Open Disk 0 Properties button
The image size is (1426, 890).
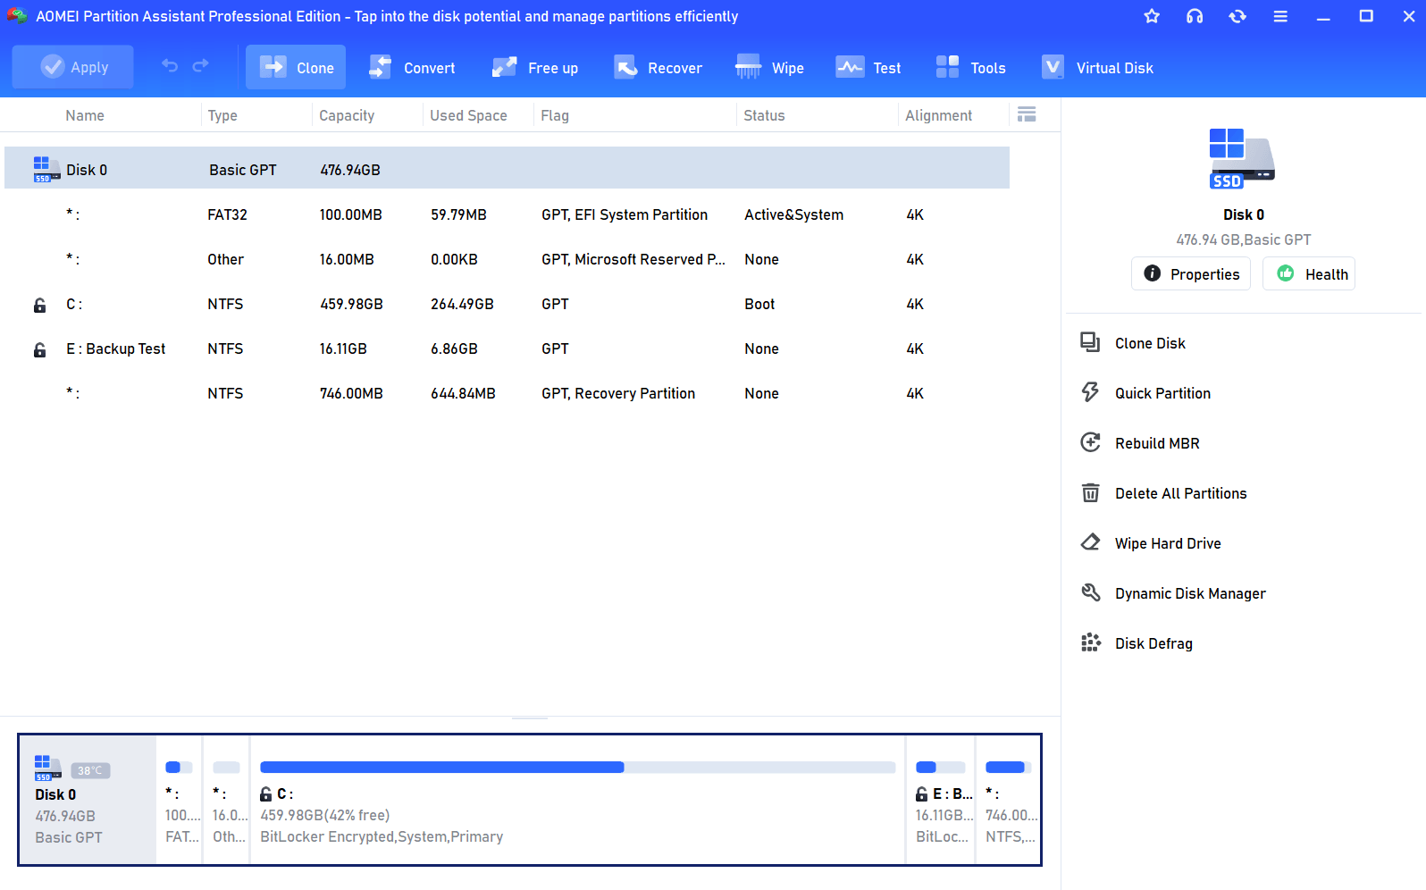pyautogui.click(x=1191, y=274)
